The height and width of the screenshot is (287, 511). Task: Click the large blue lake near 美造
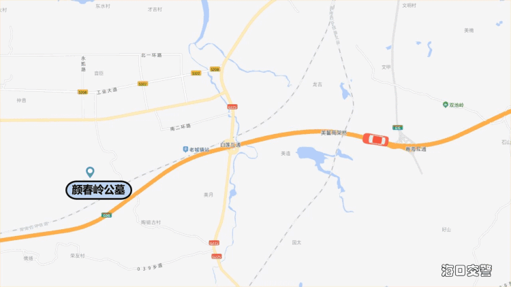[x=313, y=154]
